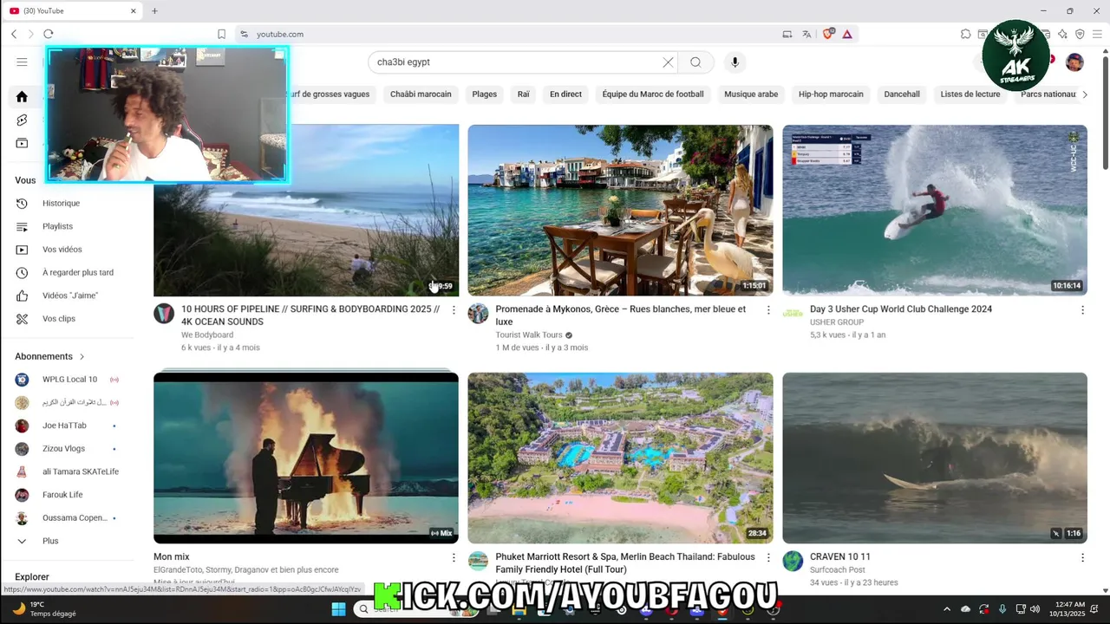This screenshot has width=1110, height=624.
Task: Select the Dancehall filter chip
Action: coord(902,94)
